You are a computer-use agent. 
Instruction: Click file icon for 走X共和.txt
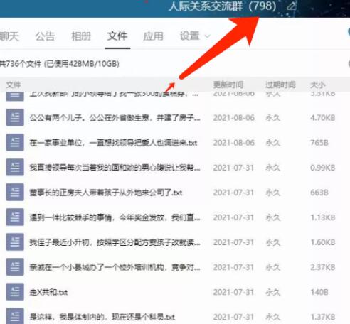(x=15, y=292)
